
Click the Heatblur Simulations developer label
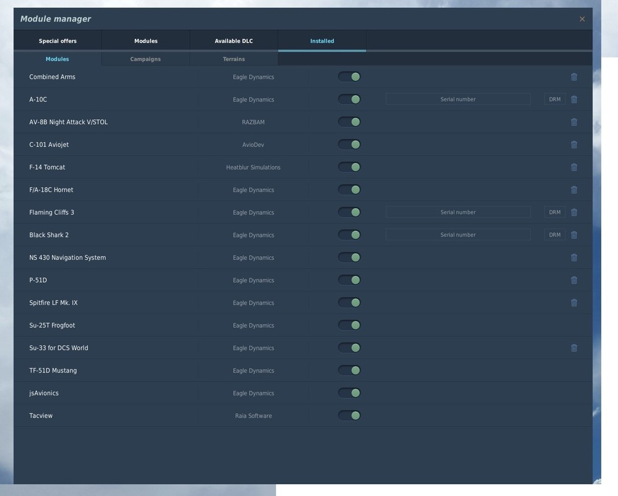[253, 167]
